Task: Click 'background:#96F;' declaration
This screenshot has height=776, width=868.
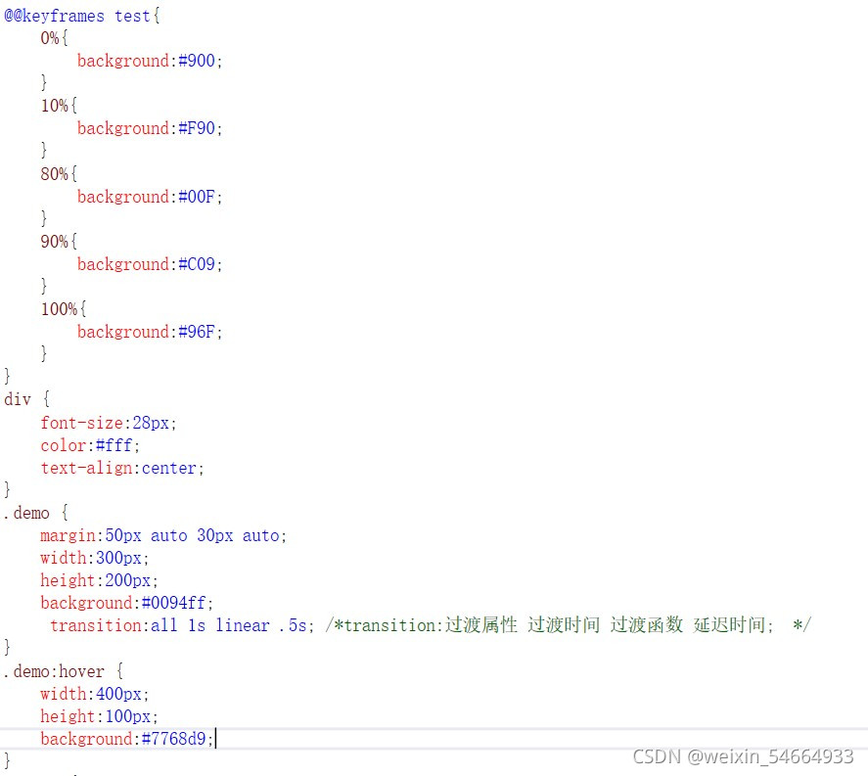Action: point(150,332)
